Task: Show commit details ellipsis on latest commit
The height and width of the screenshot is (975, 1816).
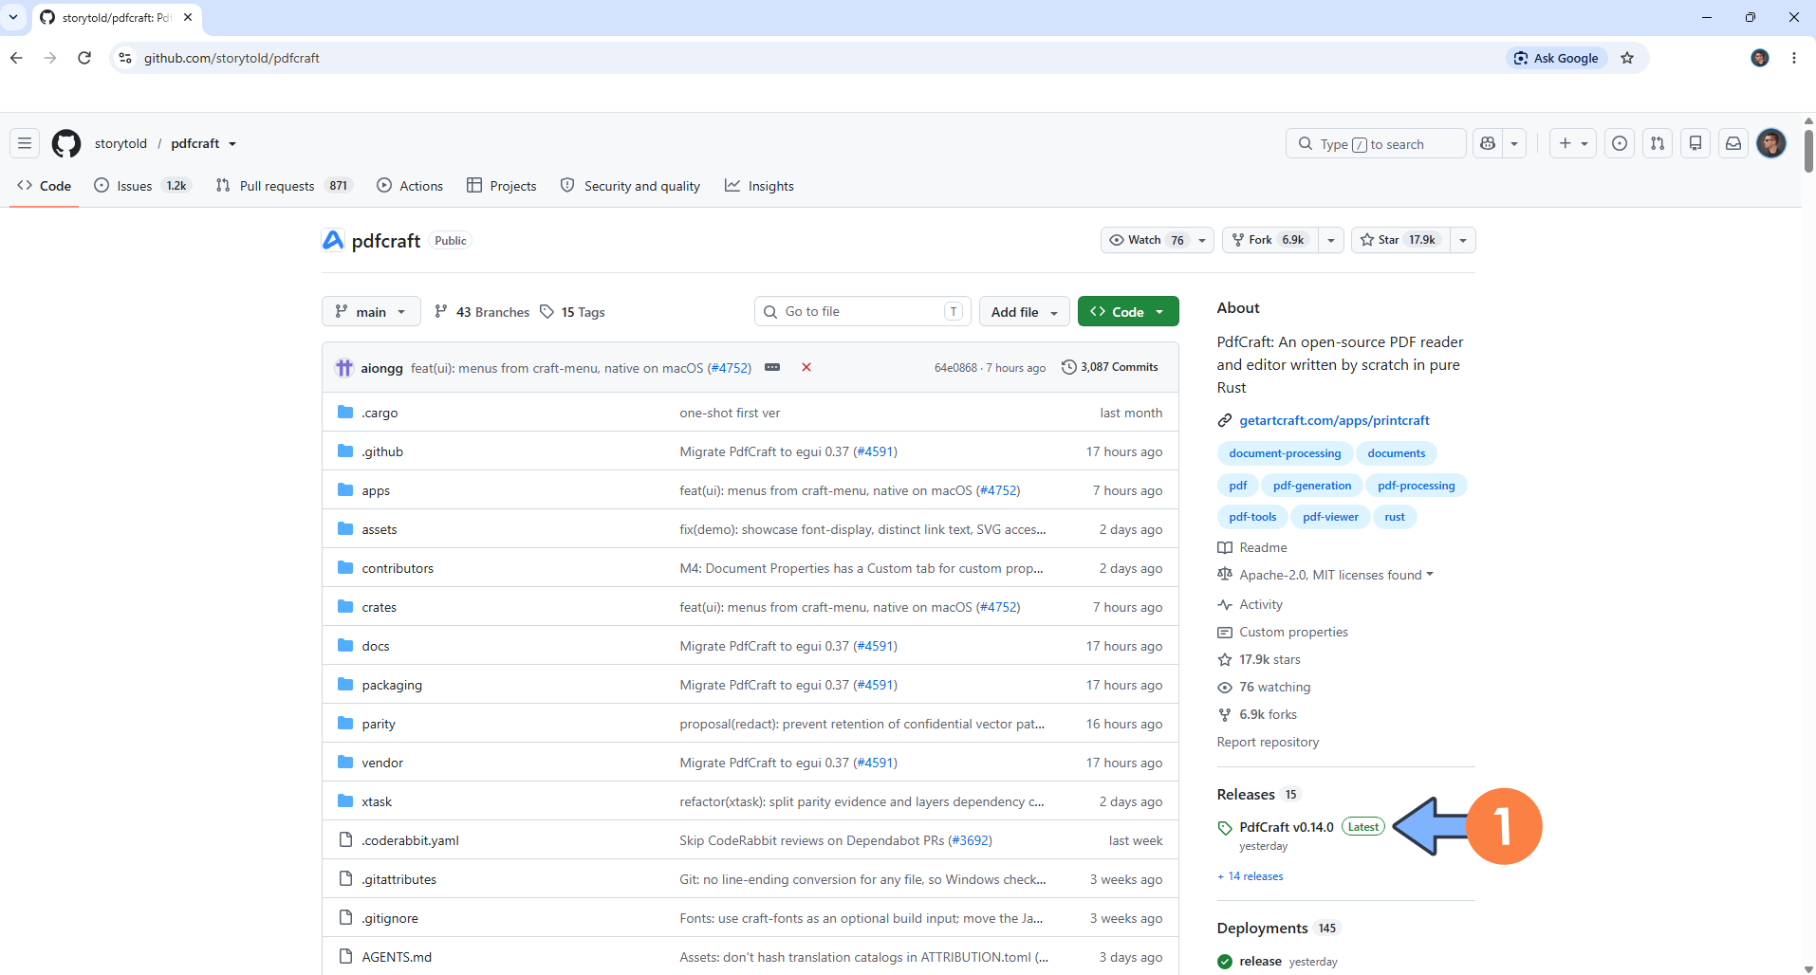Action: pyautogui.click(x=772, y=367)
